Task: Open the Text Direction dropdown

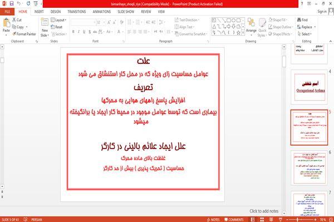Action: click(187, 20)
